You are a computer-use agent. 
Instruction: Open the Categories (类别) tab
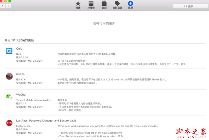(104, 5)
